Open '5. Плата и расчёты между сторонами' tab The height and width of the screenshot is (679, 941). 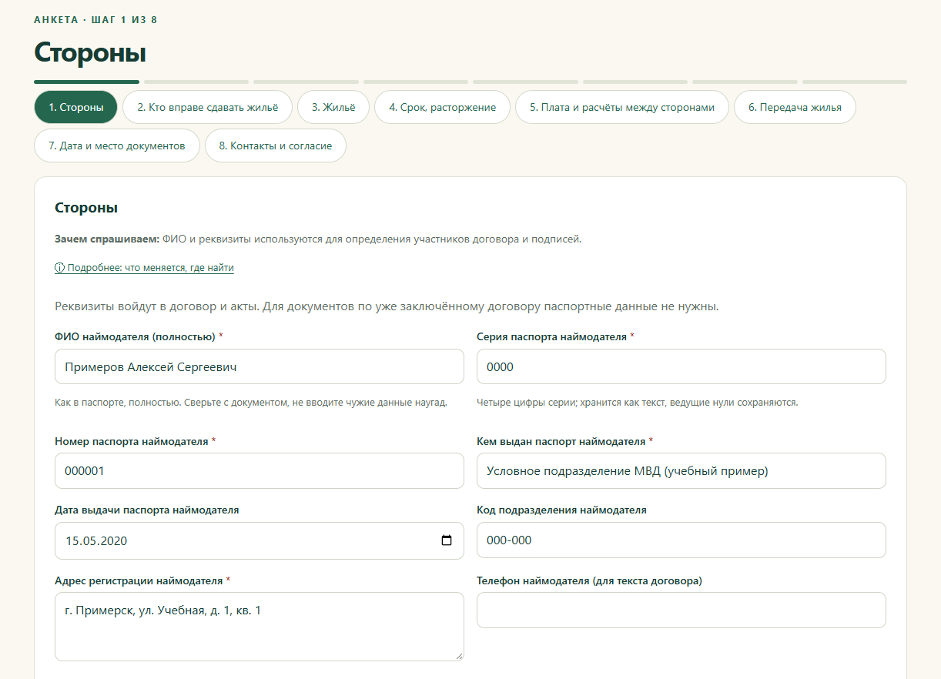pyautogui.click(x=622, y=107)
